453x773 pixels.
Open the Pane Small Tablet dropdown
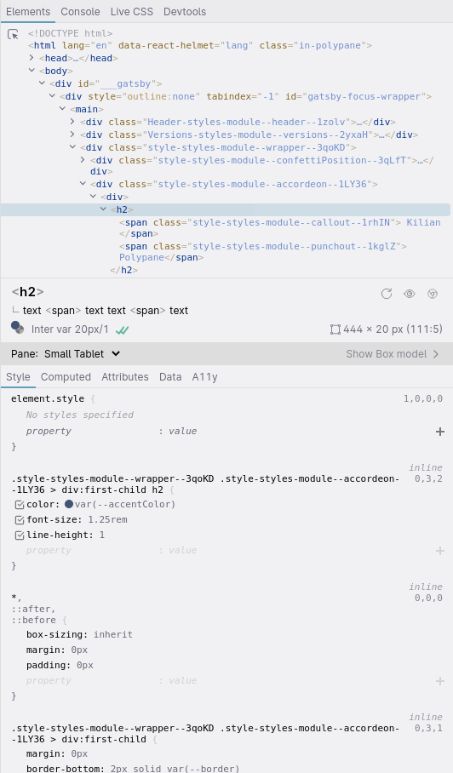click(82, 354)
